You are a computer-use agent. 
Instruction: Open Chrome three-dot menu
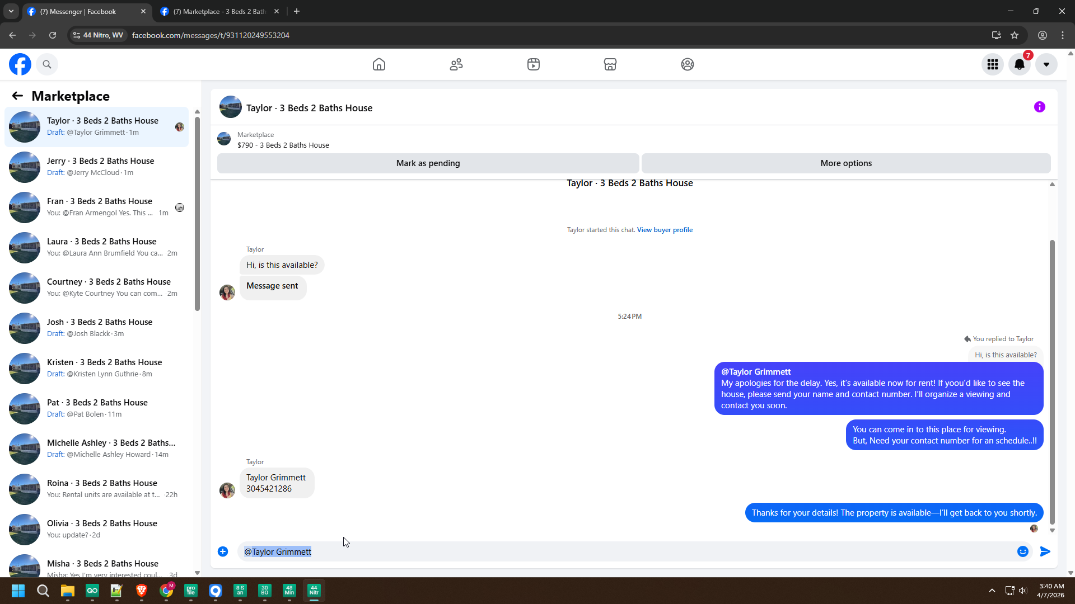pos(1063,35)
